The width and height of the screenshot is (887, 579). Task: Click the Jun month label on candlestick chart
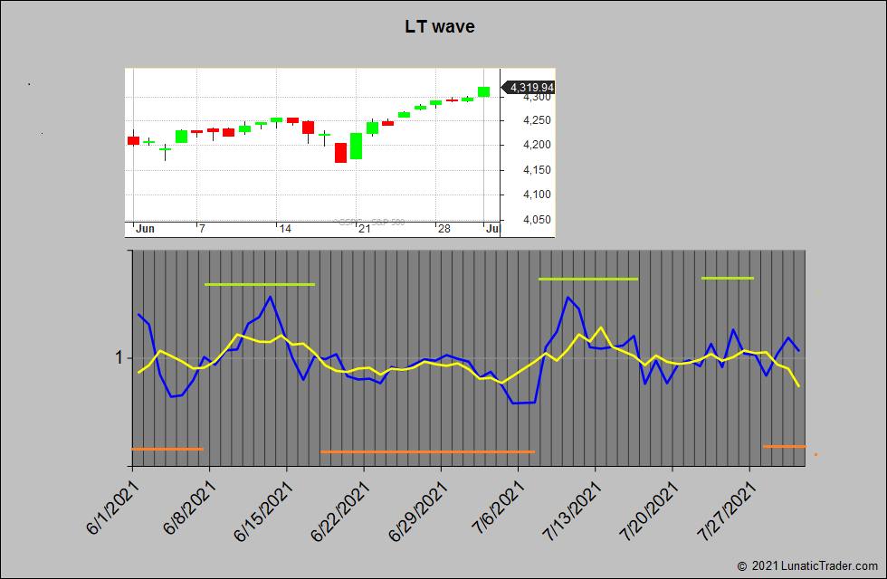[145, 229]
